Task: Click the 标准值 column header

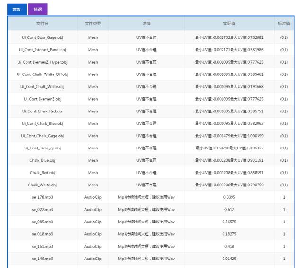Action: pyautogui.click(x=284, y=24)
